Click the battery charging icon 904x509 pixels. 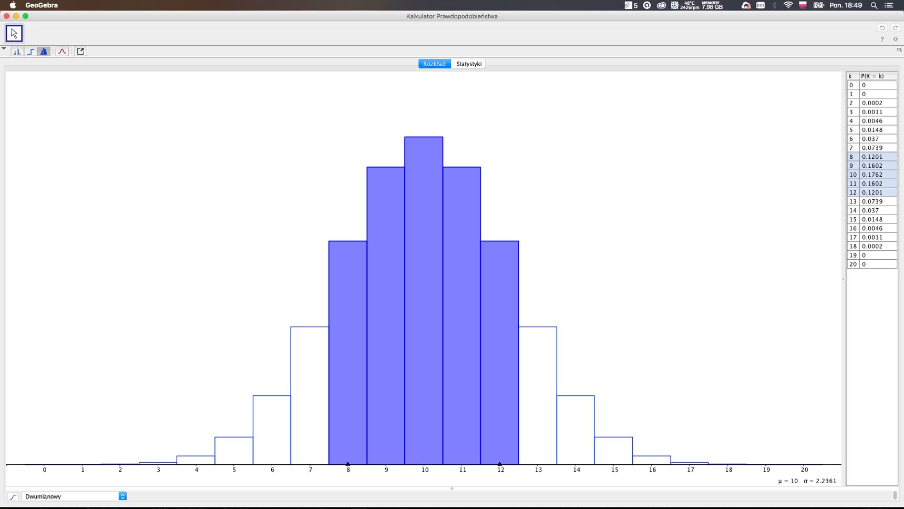click(x=818, y=5)
